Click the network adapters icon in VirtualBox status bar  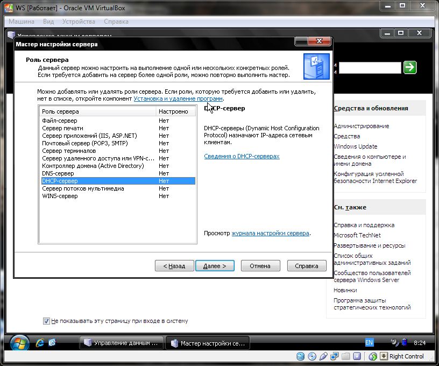tap(334, 356)
